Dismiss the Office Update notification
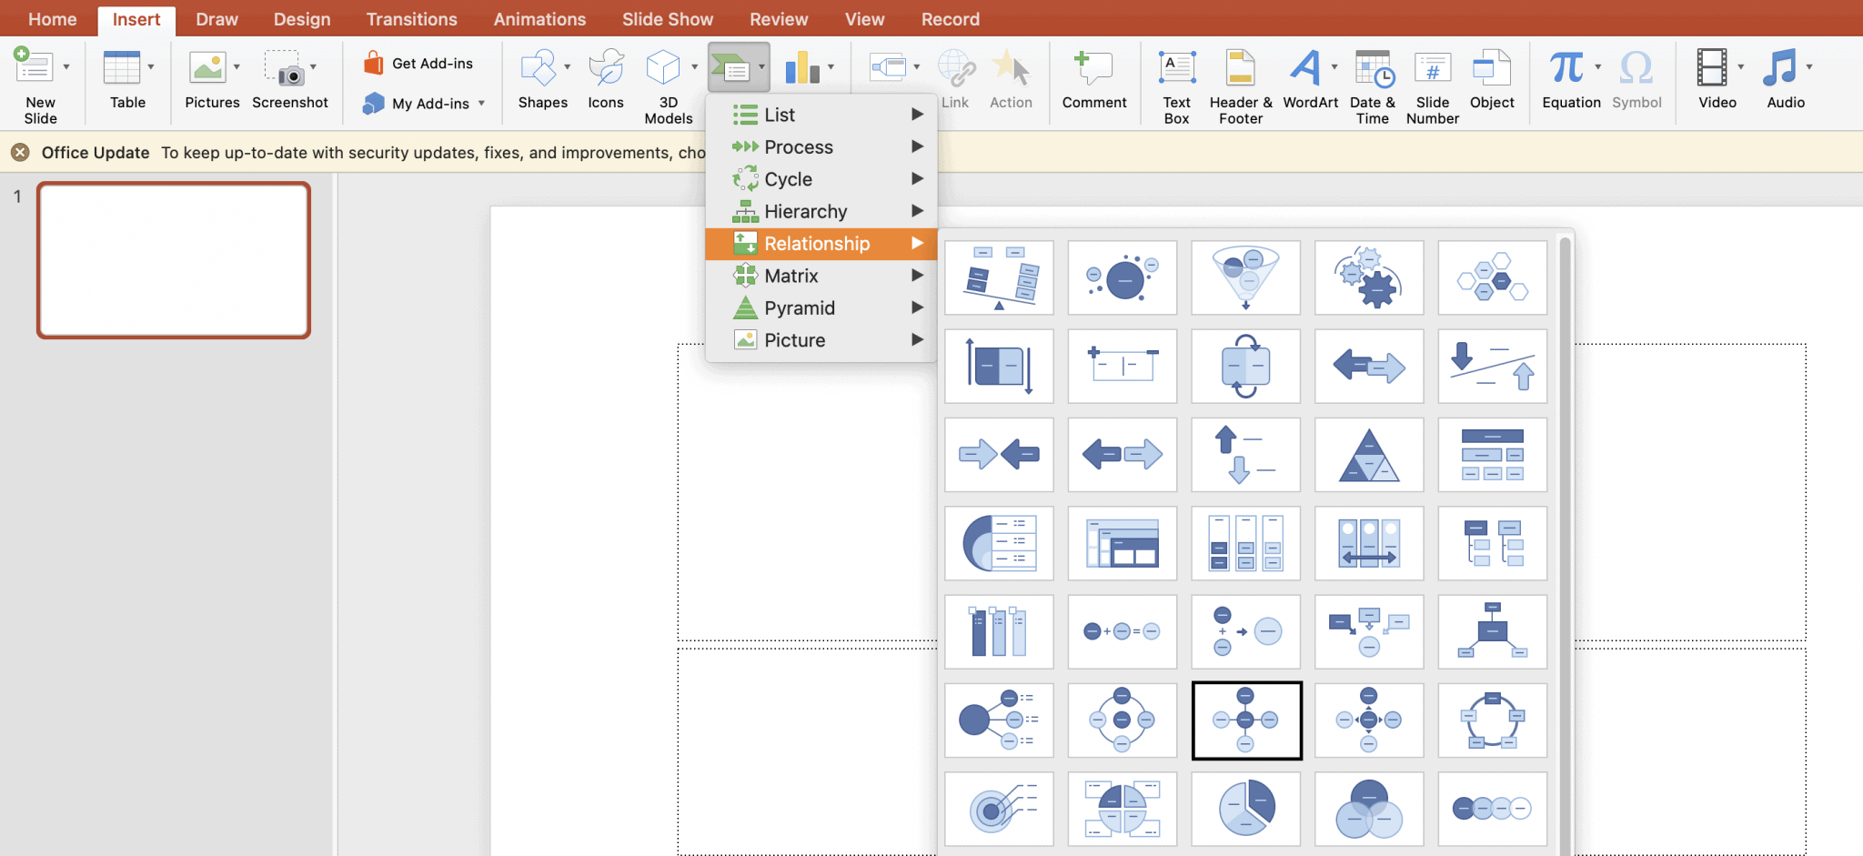1863x856 pixels. pyautogui.click(x=19, y=152)
